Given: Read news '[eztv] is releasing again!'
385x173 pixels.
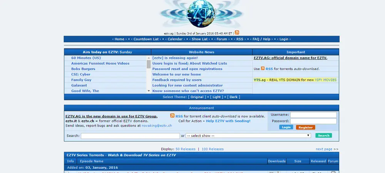Looking at the screenshot, I should (x=175, y=58).
